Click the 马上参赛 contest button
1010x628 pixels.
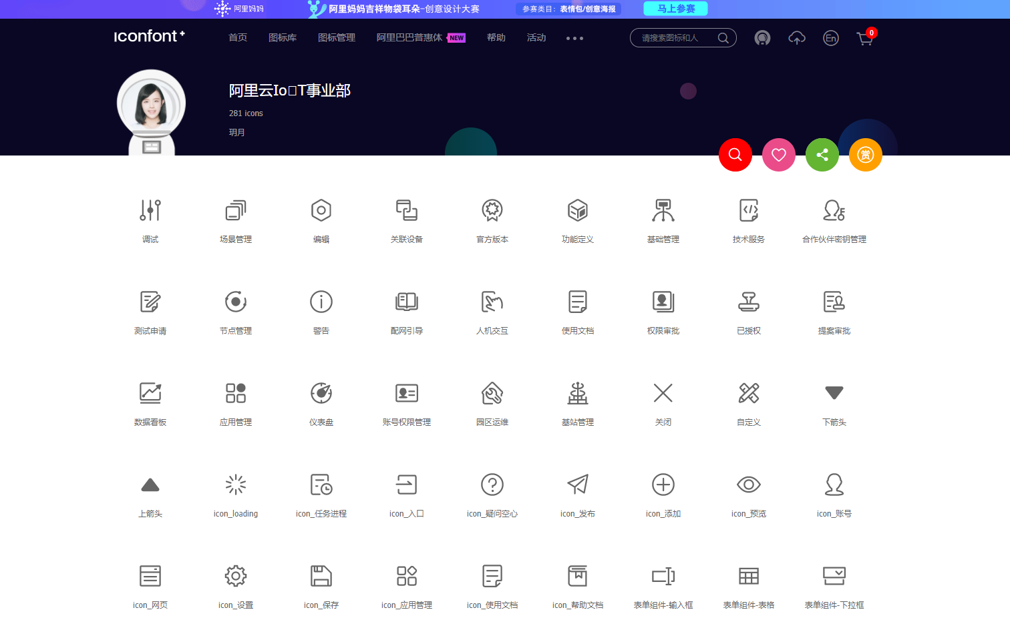[x=675, y=9]
